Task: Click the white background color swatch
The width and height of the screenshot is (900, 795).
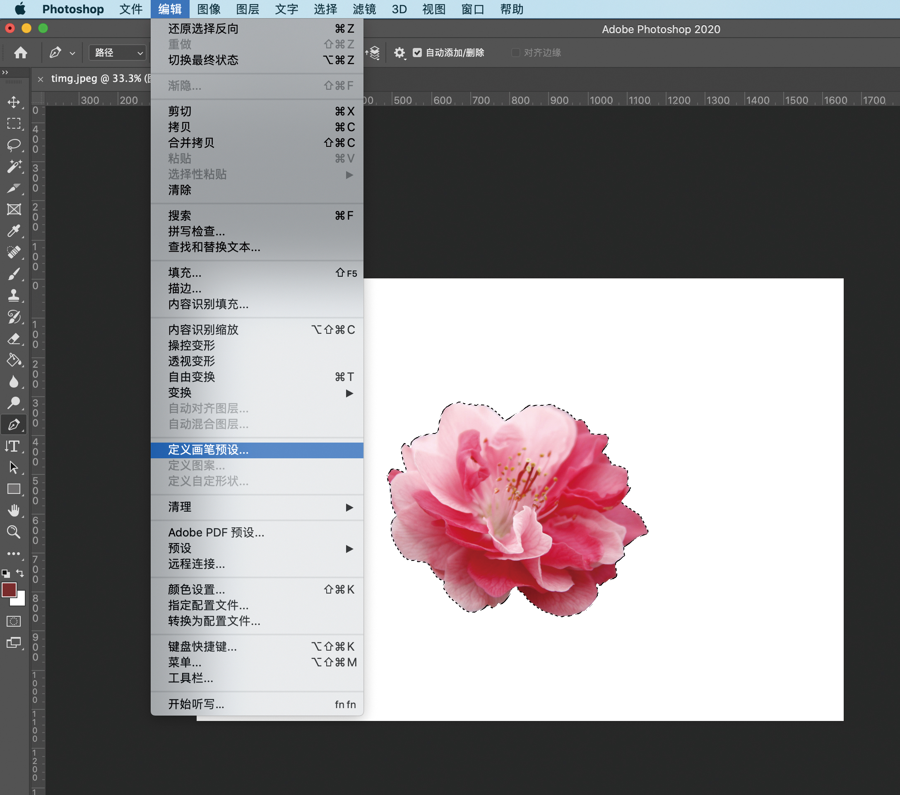Action: click(x=20, y=600)
